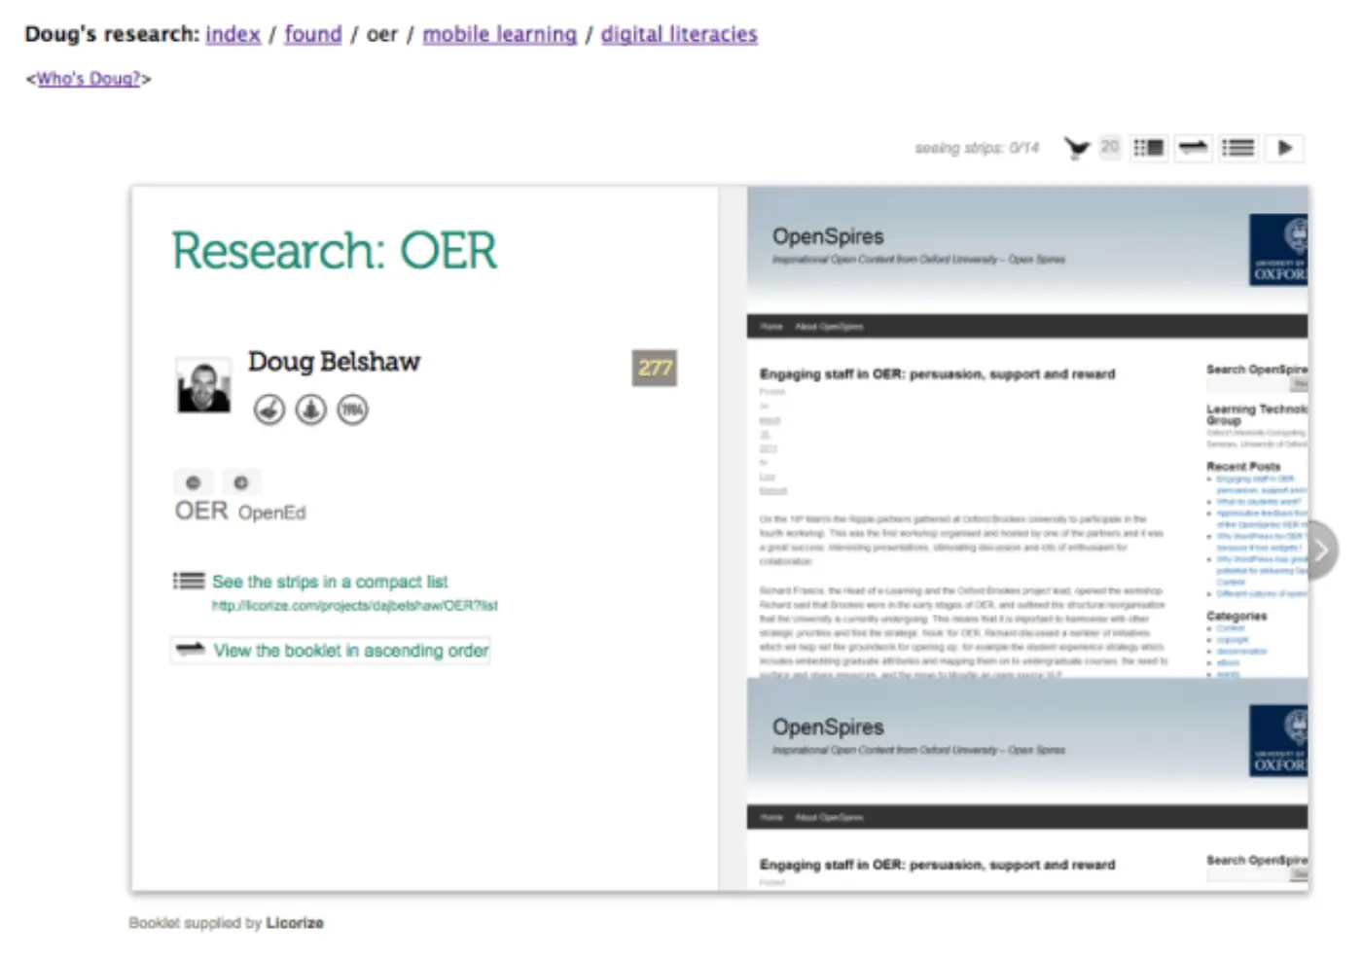
Task: Click the lower Search OpenSpires field
Action: [x=1249, y=875]
